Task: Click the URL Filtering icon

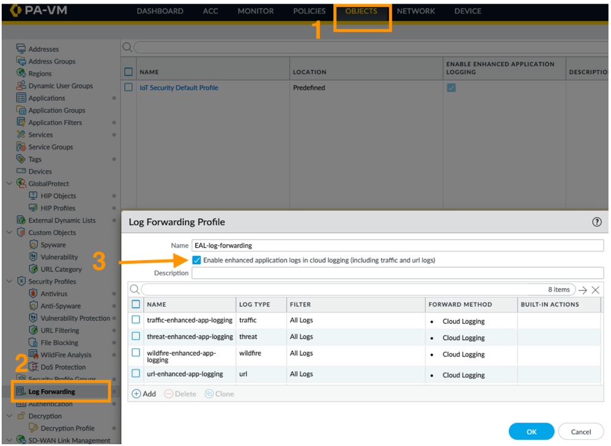Action: [34, 330]
